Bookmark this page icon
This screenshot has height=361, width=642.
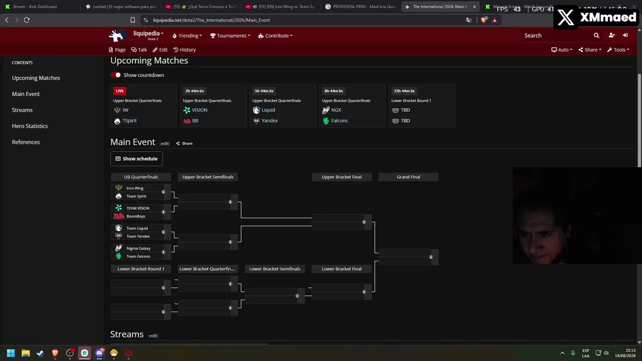[x=132, y=20]
